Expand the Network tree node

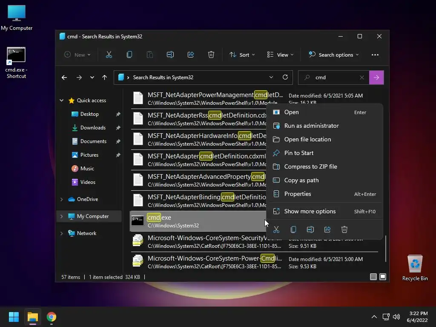tap(61, 233)
